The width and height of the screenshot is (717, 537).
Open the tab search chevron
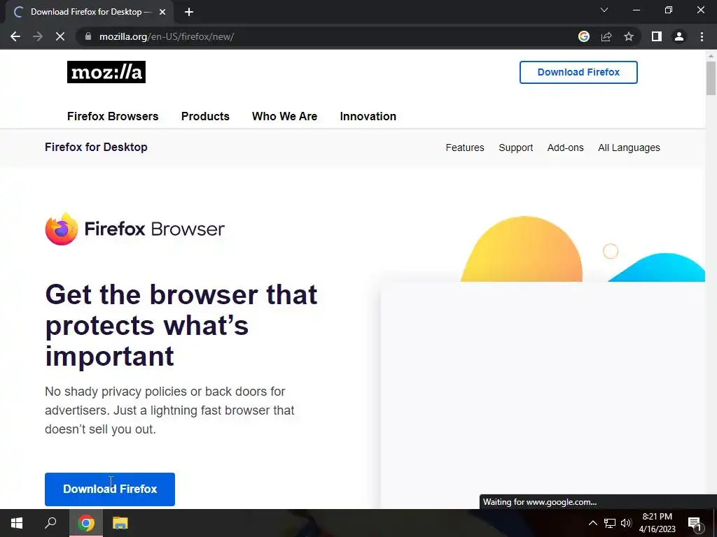(x=604, y=10)
